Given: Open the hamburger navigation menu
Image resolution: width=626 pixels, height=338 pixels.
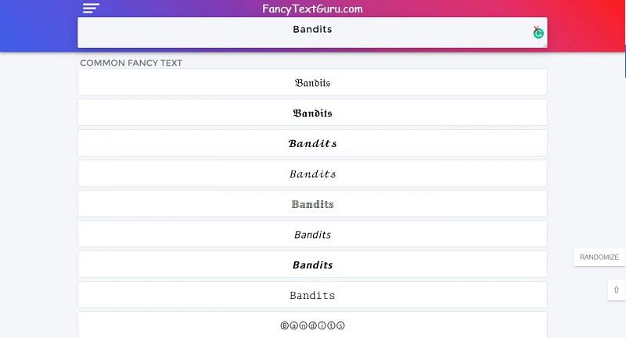Looking at the screenshot, I should coord(92,9).
